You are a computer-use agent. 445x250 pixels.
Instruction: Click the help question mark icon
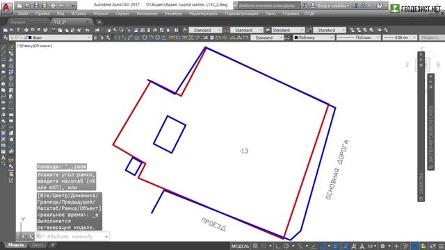coord(380,6)
